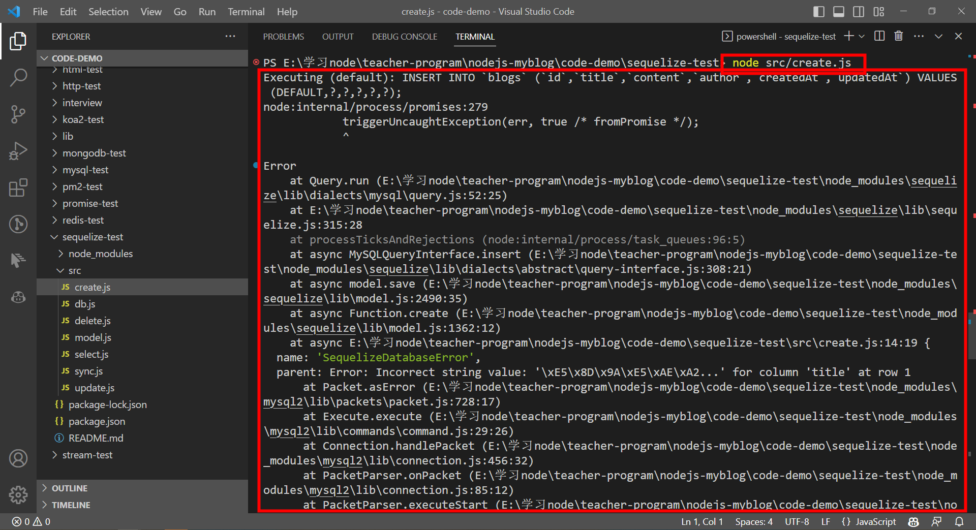The image size is (976, 530).
Task: Collapse the sequelize-test folder
Action: click(142, 237)
